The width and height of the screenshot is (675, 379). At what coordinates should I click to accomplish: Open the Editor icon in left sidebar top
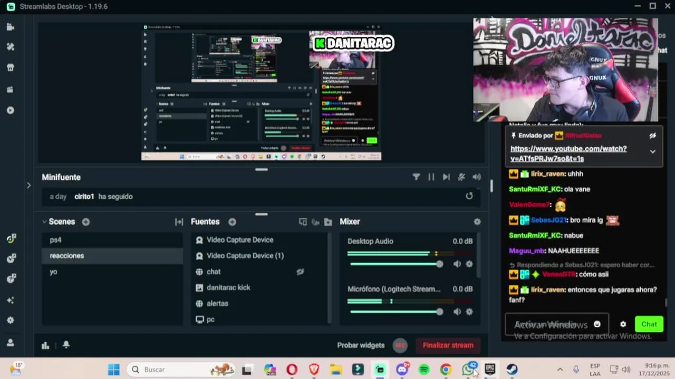pyautogui.click(x=11, y=27)
